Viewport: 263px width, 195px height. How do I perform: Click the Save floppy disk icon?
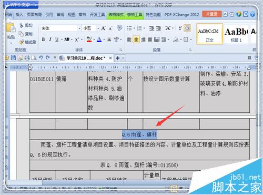tap(13, 57)
